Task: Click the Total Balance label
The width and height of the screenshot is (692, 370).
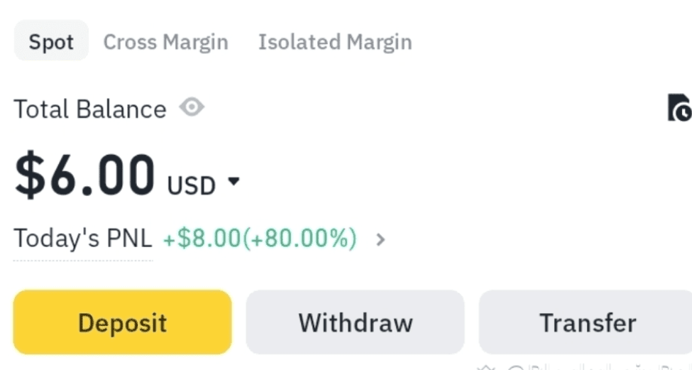Action: pos(89,109)
